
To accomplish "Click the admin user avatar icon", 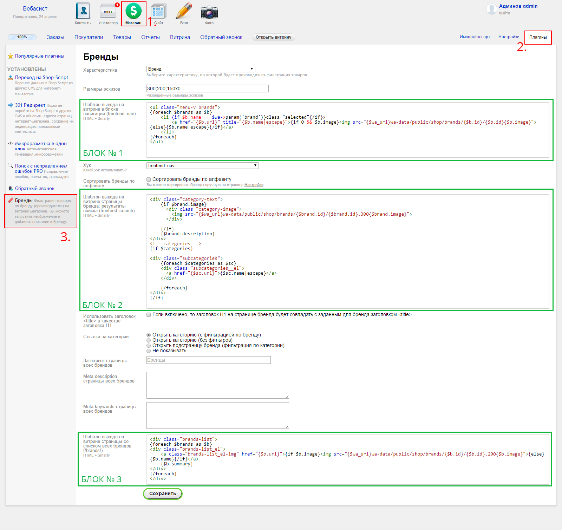I will click(x=491, y=9).
